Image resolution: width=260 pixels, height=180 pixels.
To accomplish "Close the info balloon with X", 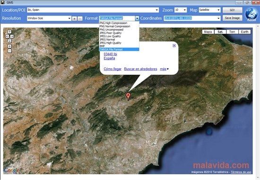I will 174,45.
